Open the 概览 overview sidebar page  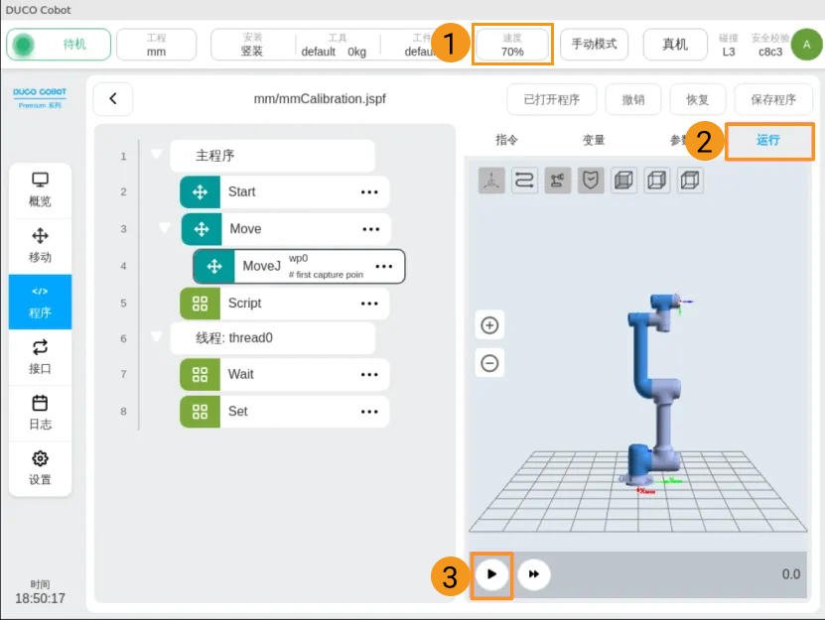(40, 190)
